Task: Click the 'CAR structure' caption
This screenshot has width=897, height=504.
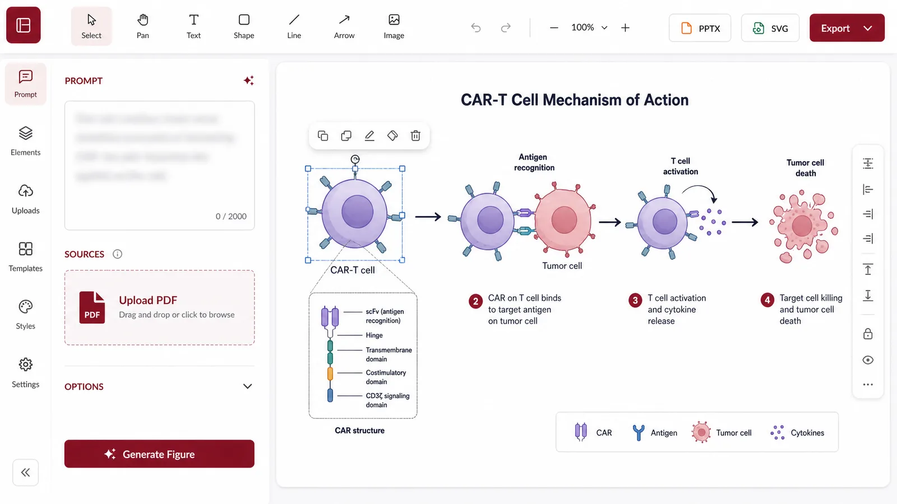Action: (x=359, y=431)
